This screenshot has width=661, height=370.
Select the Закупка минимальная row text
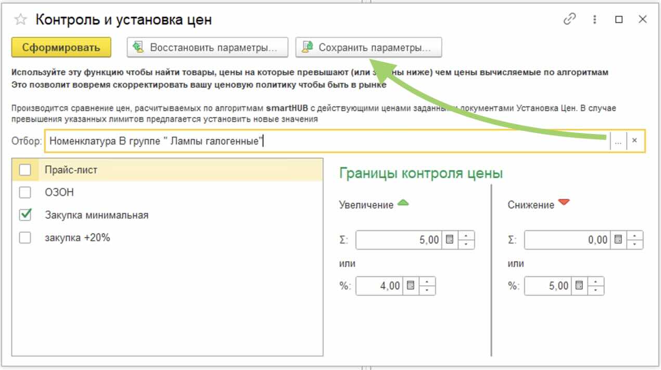coord(97,215)
